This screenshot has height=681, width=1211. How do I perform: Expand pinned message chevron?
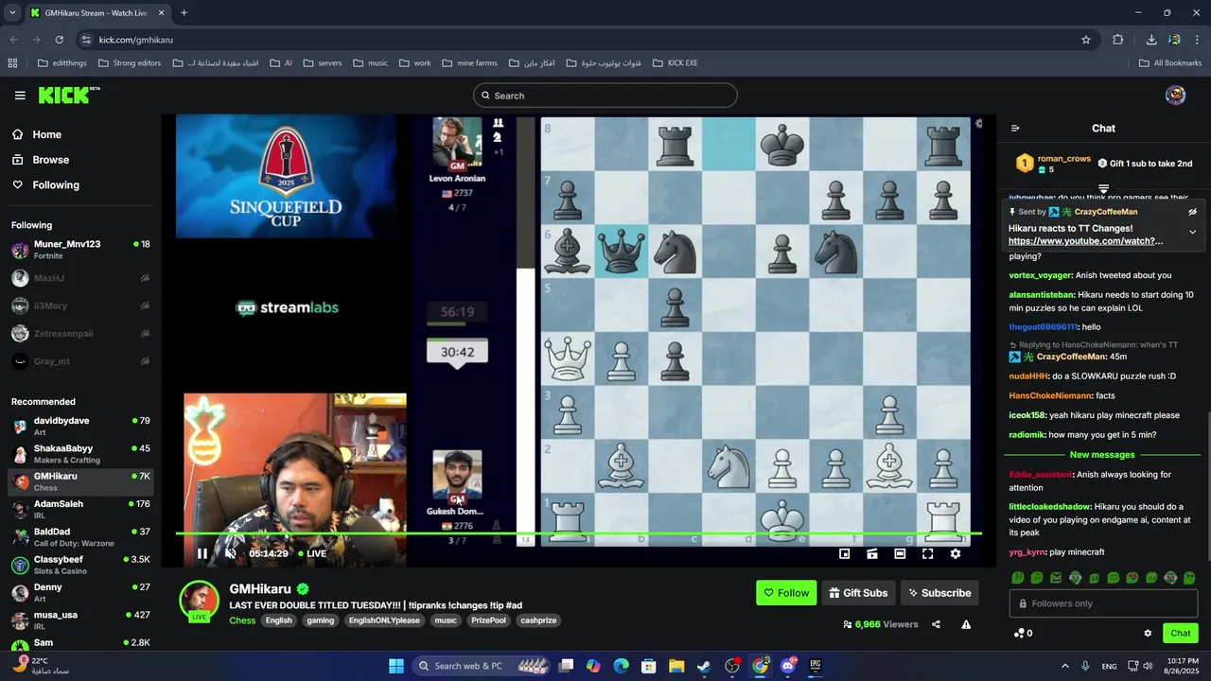pos(1193,232)
